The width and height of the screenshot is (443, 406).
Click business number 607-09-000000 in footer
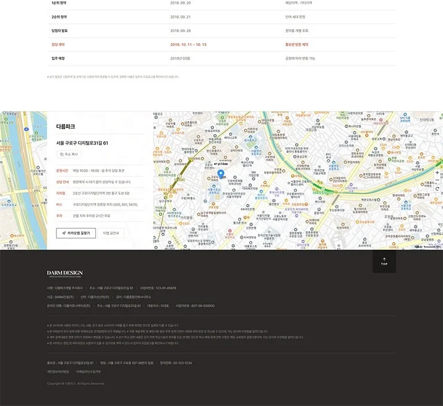203,306
